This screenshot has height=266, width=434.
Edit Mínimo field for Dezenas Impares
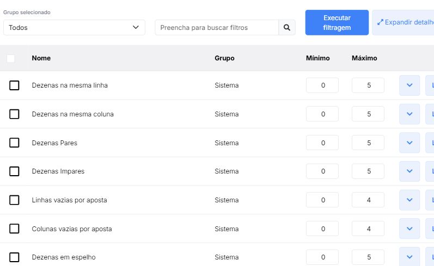pos(322,171)
